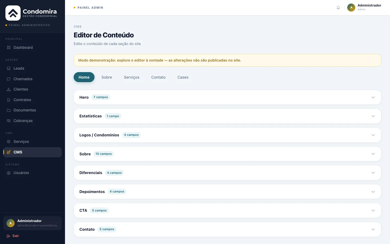Open Contratos from sidebar
The width and height of the screenshot is (390, 244).
coord(32,100)
